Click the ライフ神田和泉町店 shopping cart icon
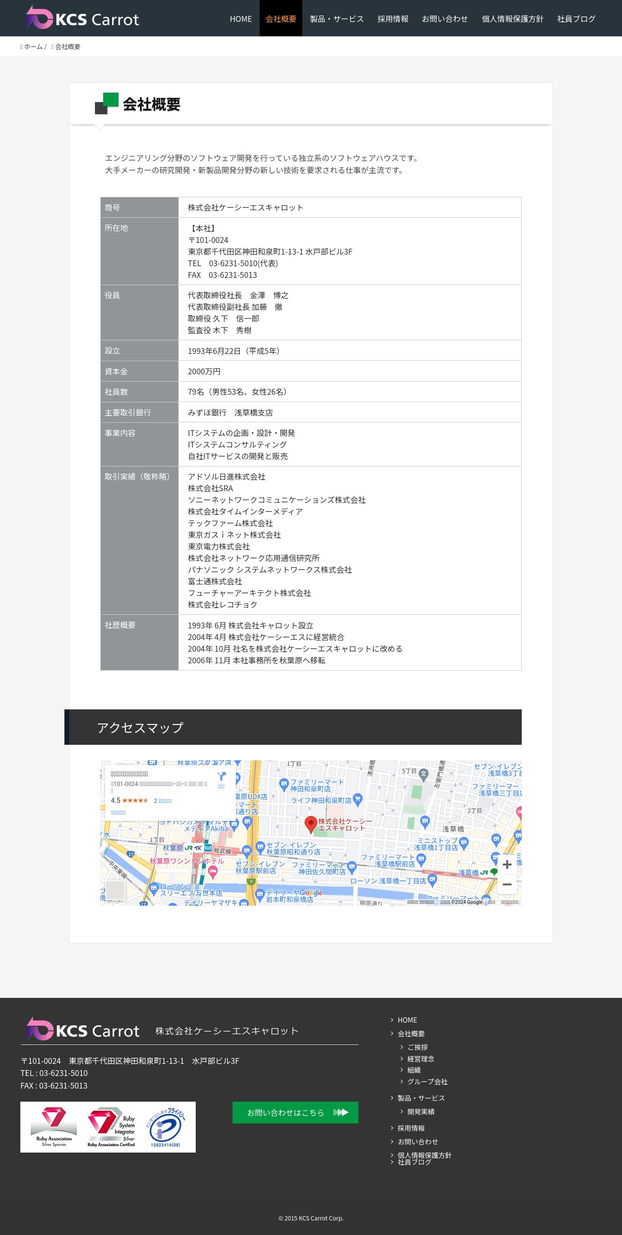The image size is (622, 1235). [x=358, y=800]
